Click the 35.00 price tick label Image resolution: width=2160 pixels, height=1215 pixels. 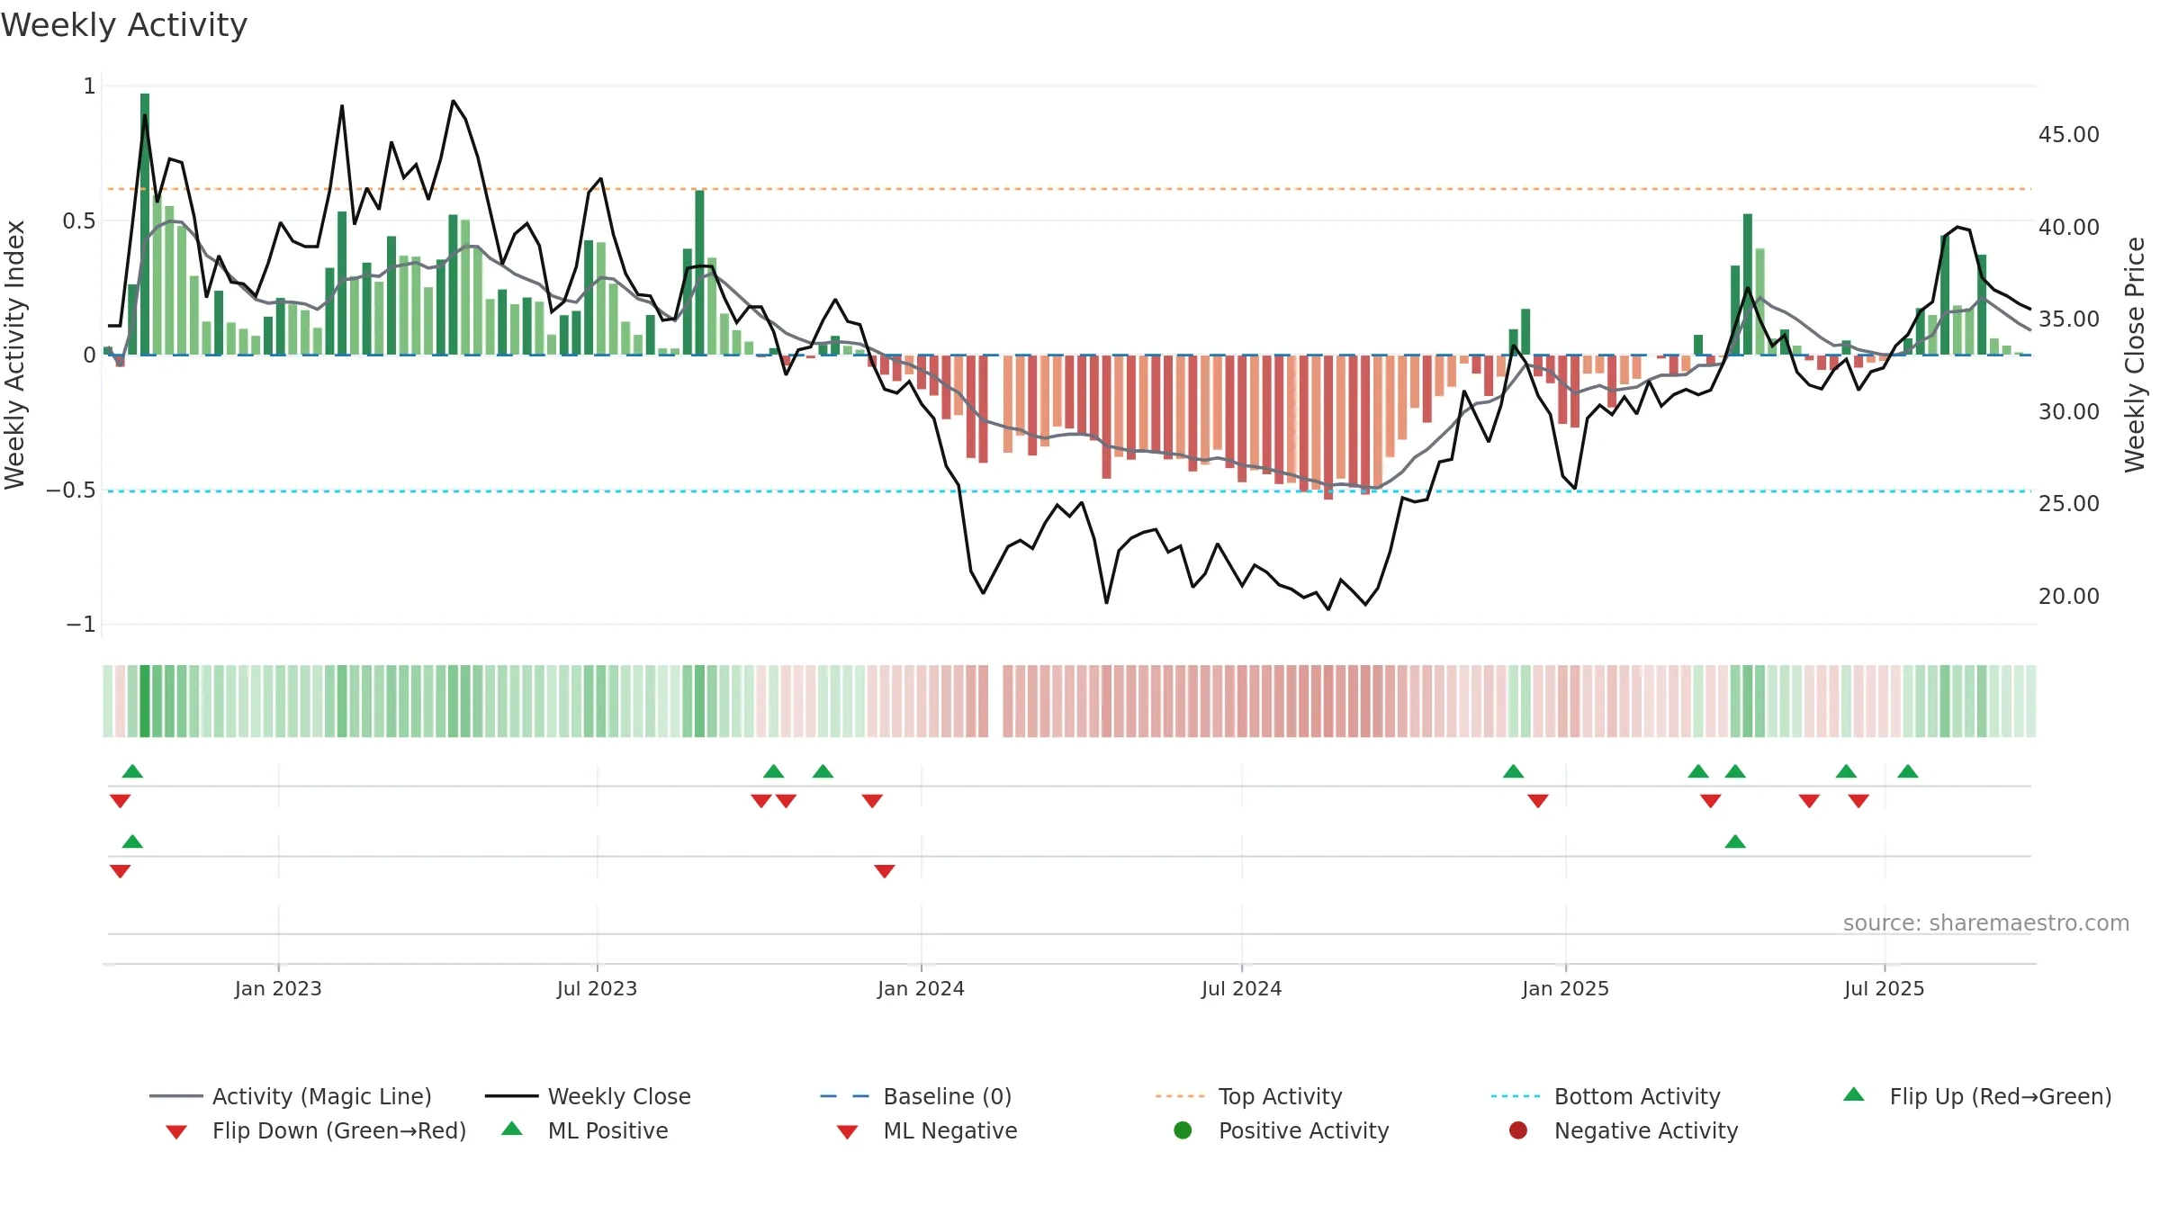point(2068,319)
